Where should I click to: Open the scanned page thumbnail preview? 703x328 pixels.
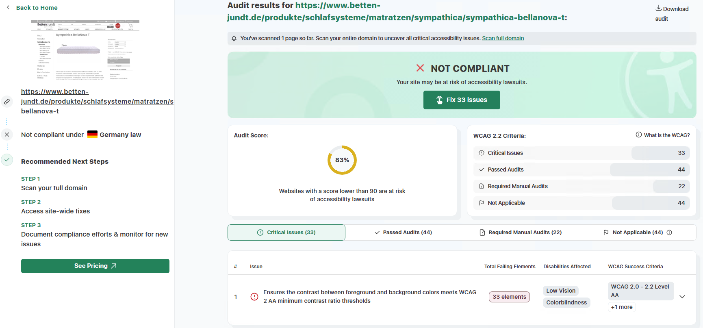click(85, 50)
